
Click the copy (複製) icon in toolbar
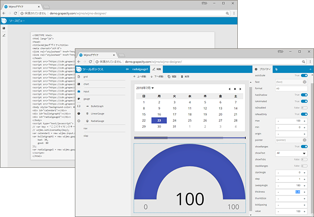point(169,77)
